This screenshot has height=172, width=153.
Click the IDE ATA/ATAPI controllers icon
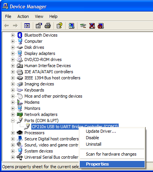(x=20, y=72)
